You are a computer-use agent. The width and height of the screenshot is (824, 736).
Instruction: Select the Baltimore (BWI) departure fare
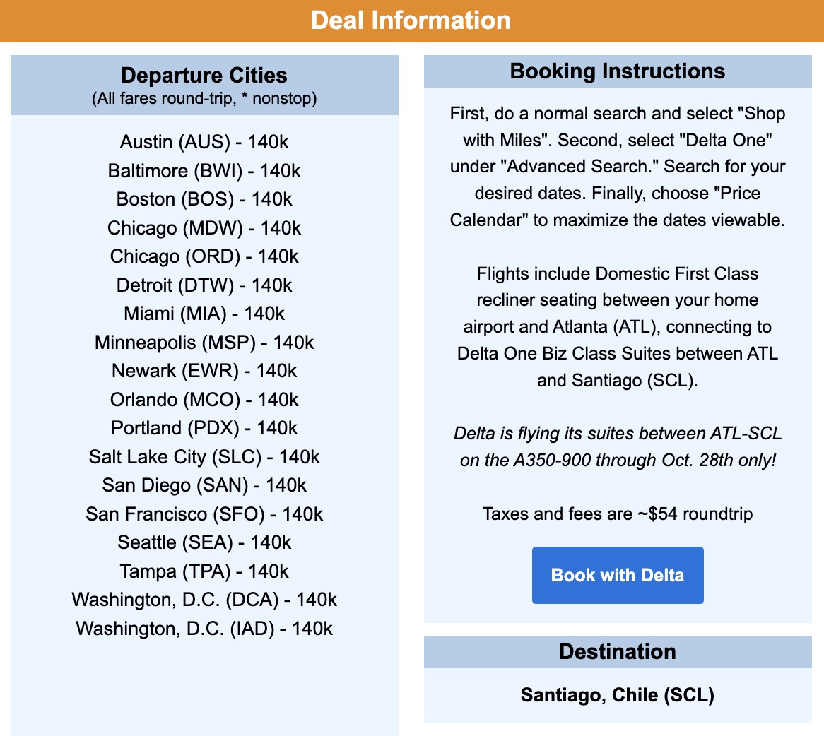pyautogui.click(x=204, y=170)
